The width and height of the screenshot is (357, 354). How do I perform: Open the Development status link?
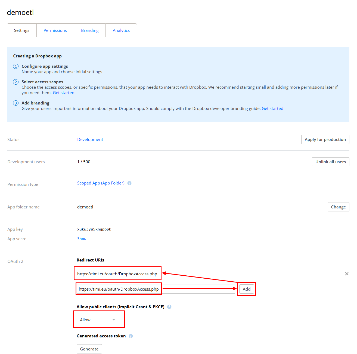pos(90,139)
